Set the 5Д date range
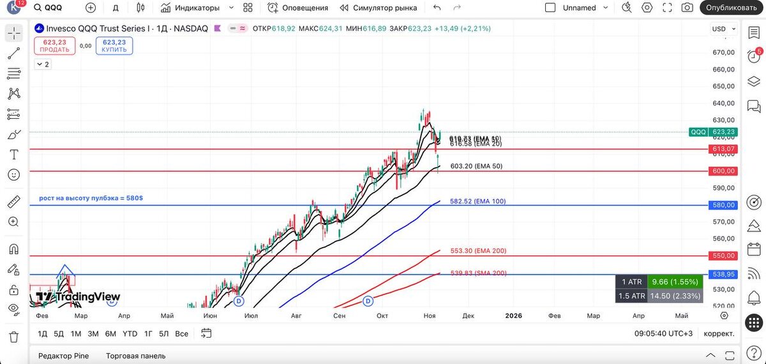Image resolution: width=766 pixels, height=364 pixels. (x=59, y=333)
